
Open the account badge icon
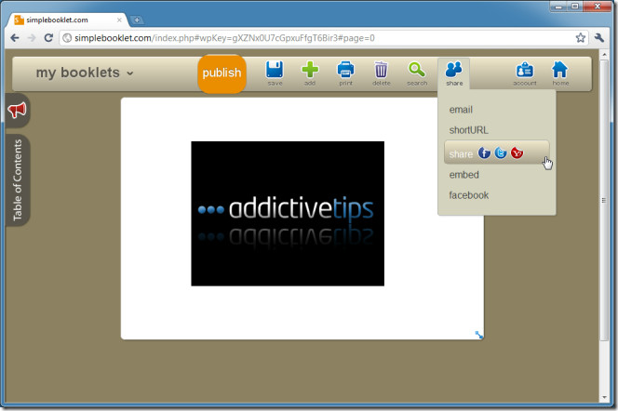[x=525, y=70]
